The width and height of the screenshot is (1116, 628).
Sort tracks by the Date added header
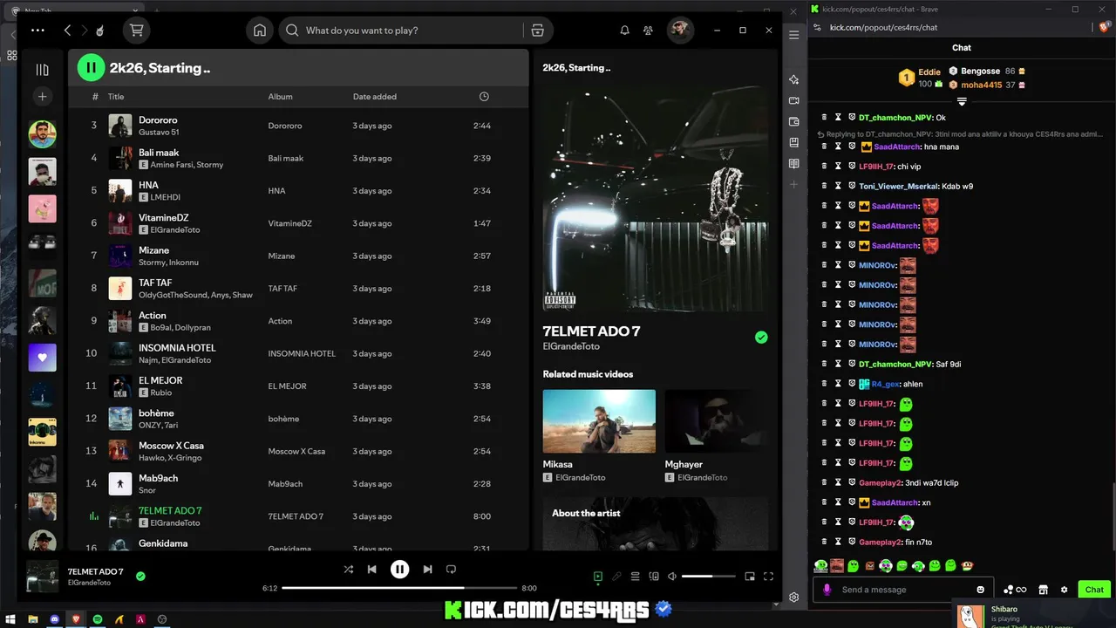(375, 97)
